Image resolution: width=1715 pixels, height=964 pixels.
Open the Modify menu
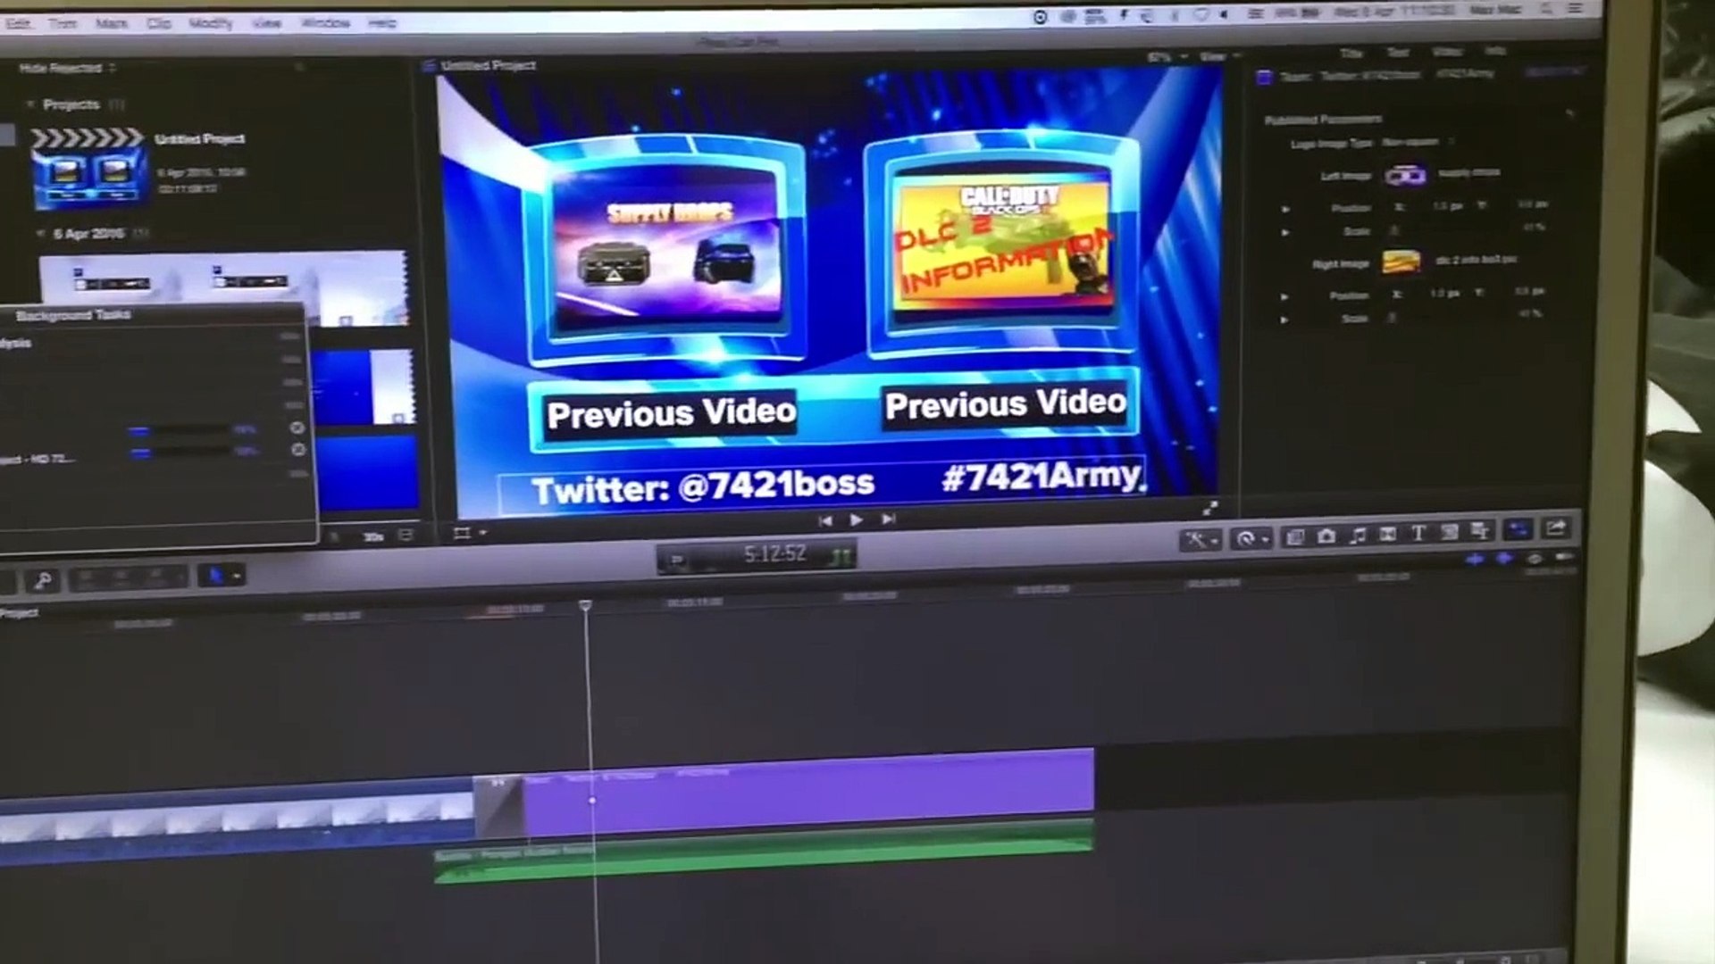[210, 22]
